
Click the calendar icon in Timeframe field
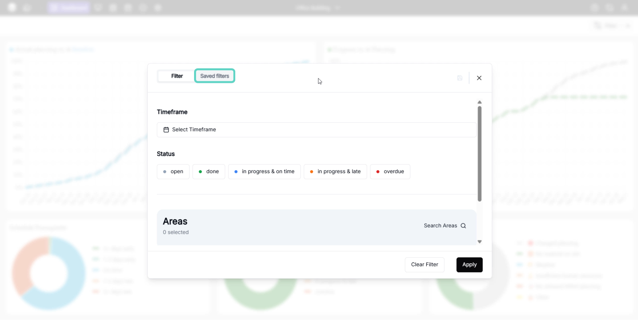166,130
